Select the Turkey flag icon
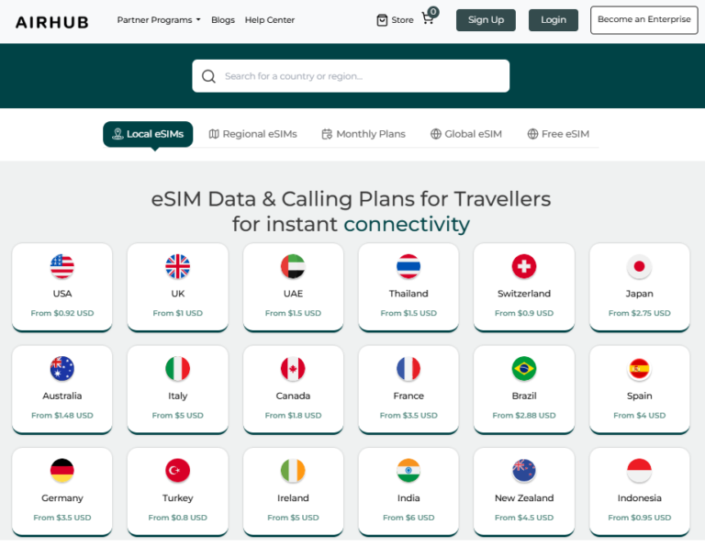 pyautogui.click(x=177, y=470)
